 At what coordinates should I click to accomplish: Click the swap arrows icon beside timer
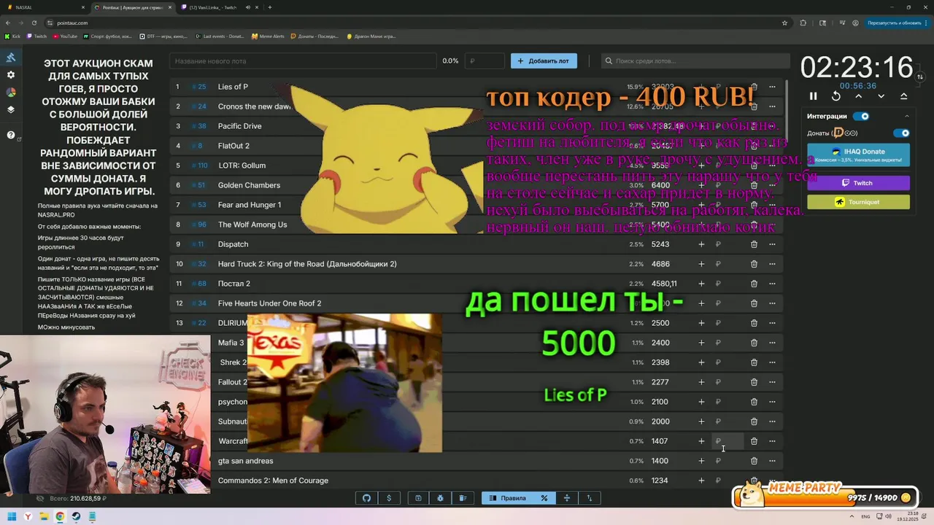(x=920, y=77)
